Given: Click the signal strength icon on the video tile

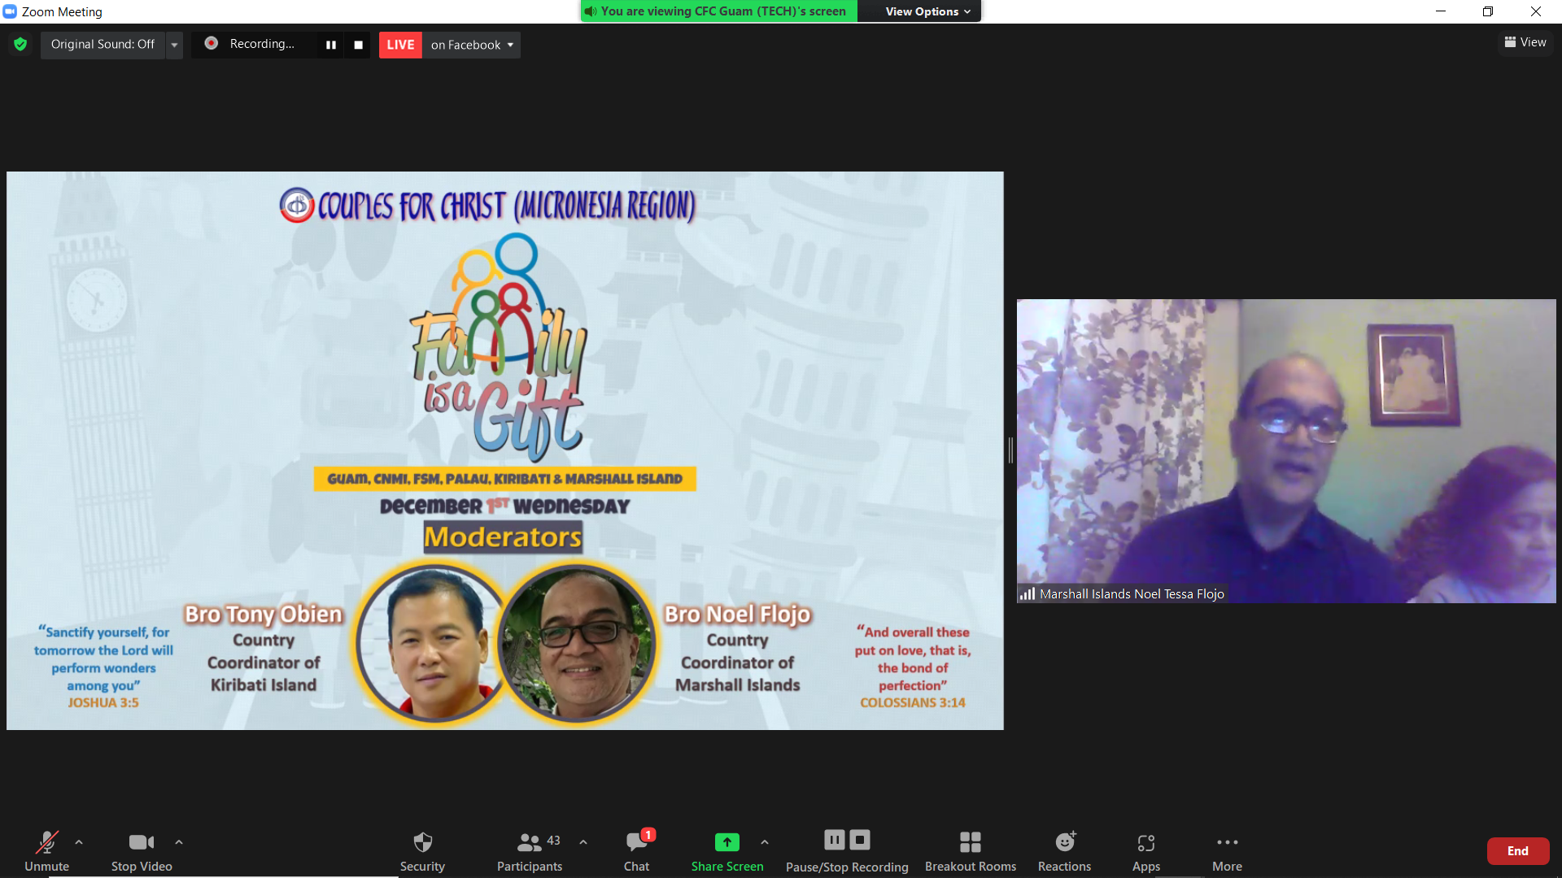Looking at the screenshot, I should click(1028, 594).
